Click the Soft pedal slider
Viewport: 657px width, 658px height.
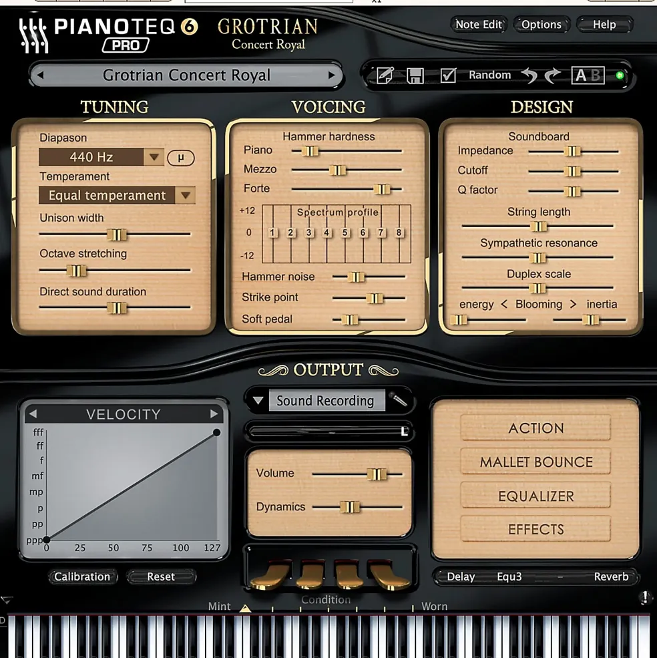369,320
